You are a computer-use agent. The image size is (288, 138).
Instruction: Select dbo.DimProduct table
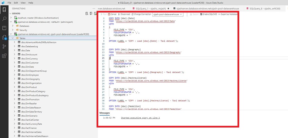pos(29,87)
